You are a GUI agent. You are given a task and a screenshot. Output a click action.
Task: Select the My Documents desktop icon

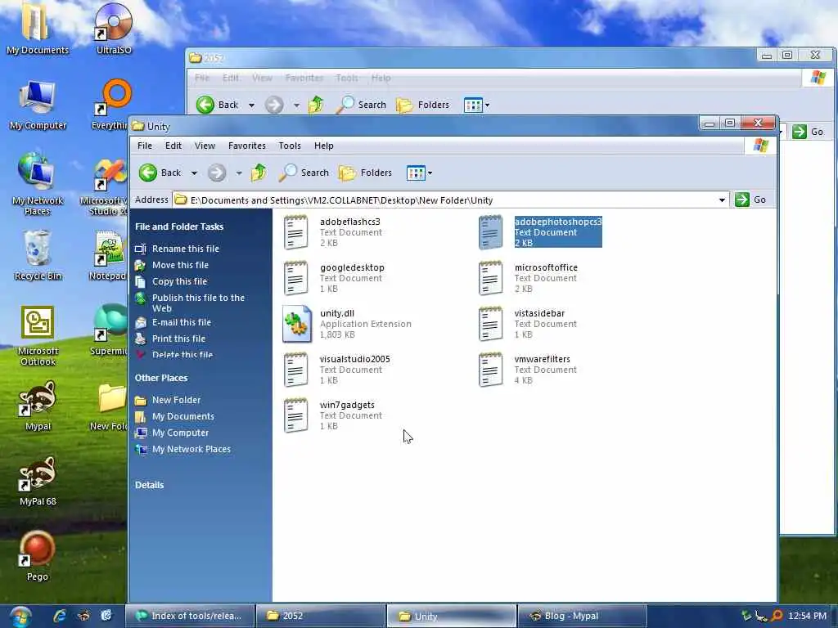pyautogui.click(x=38, y=28)
